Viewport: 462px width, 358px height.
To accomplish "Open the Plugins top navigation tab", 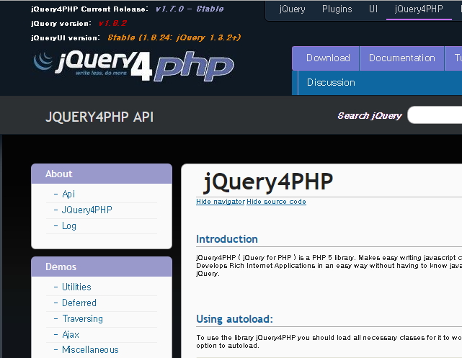I will [337, 9].
